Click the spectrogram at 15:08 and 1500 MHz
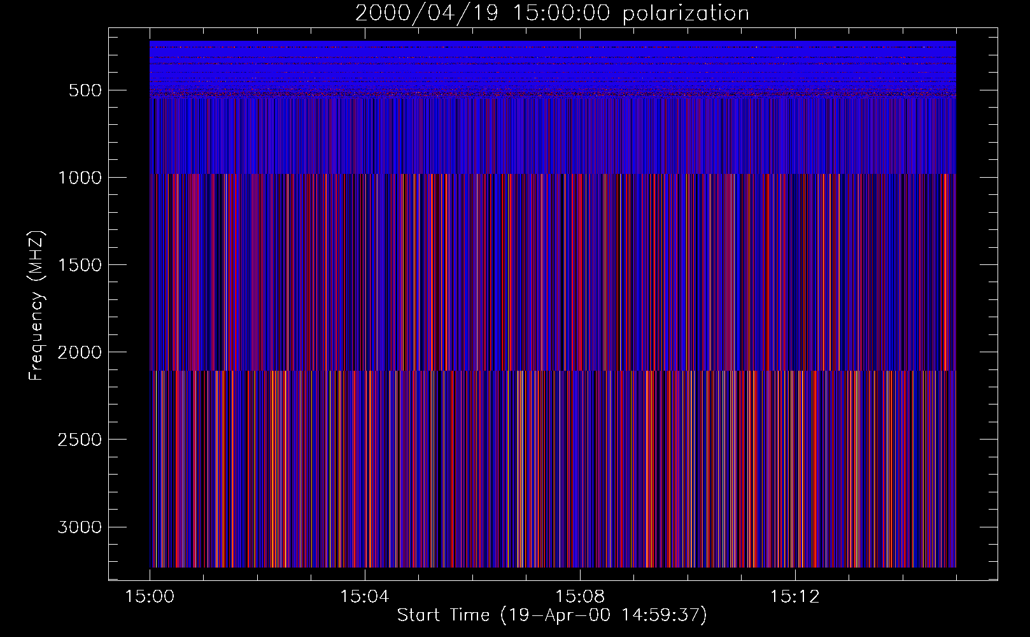 (580, 264)
